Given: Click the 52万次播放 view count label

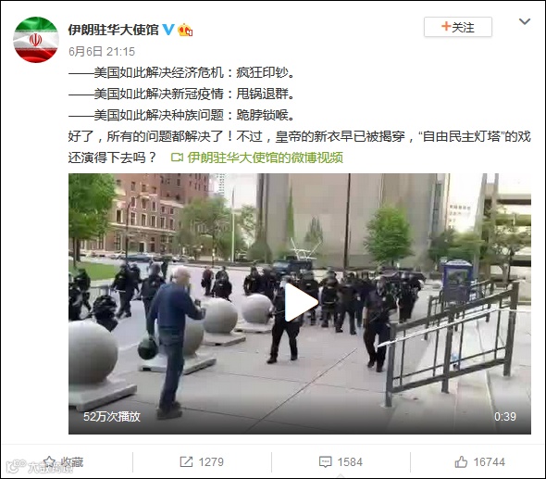Looking at the screenshot, I should coord(111,416).
